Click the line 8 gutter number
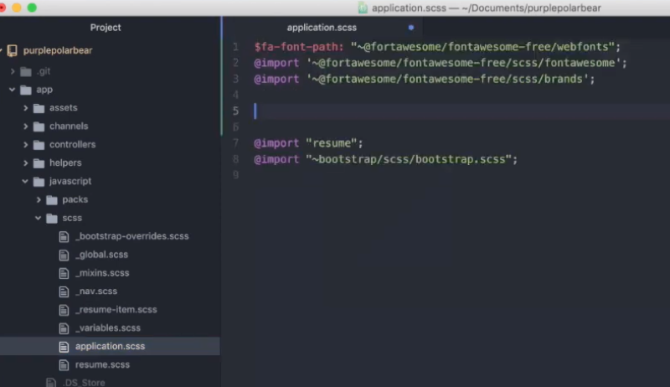Viewport: 670px width, 387px height. 235,159
